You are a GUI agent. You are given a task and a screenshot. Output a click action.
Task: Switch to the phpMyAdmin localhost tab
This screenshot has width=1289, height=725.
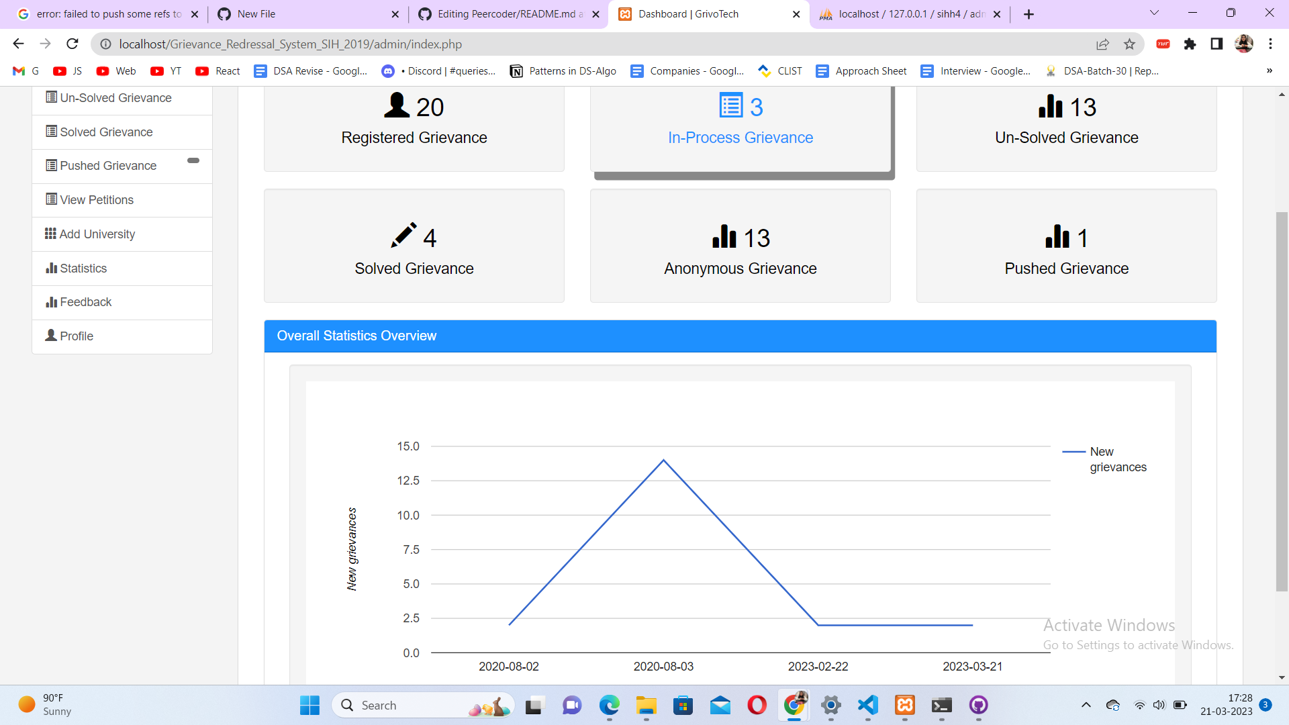(x=910, y=14)
